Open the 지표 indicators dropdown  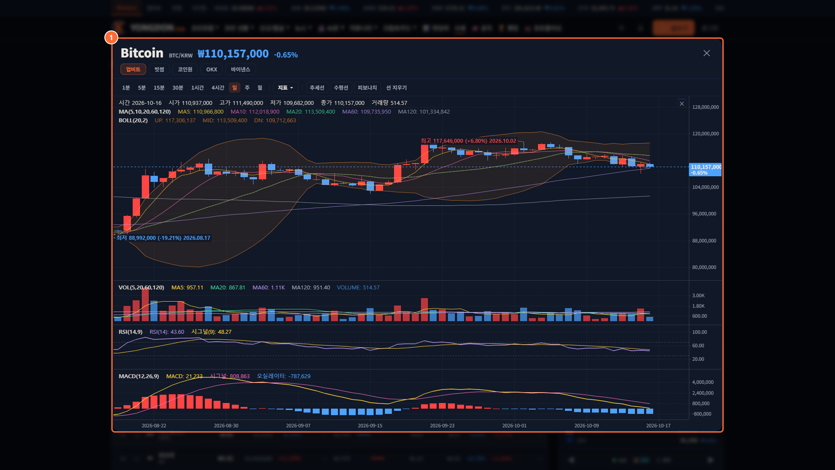pyautogui.click(x=286, y=88)
